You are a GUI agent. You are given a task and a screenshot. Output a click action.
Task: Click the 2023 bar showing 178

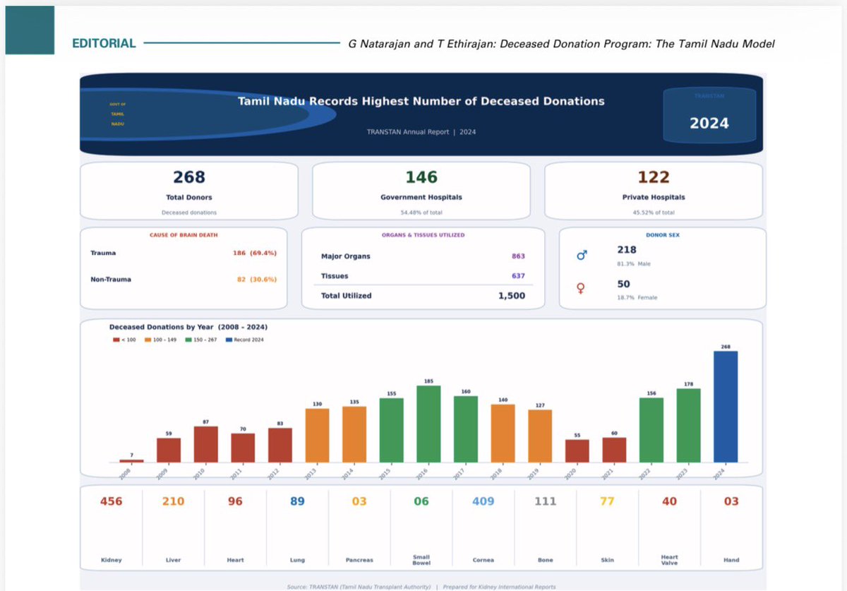pyautogui.click(x=688, y=425)
